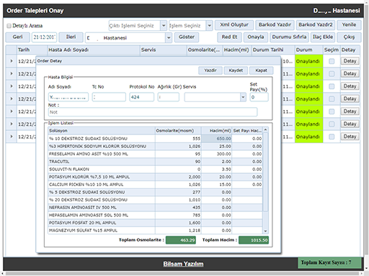This screenshot has height=276, width=369.
Task: Expand the second order row arrow
Action: click(x=12, y=74)
